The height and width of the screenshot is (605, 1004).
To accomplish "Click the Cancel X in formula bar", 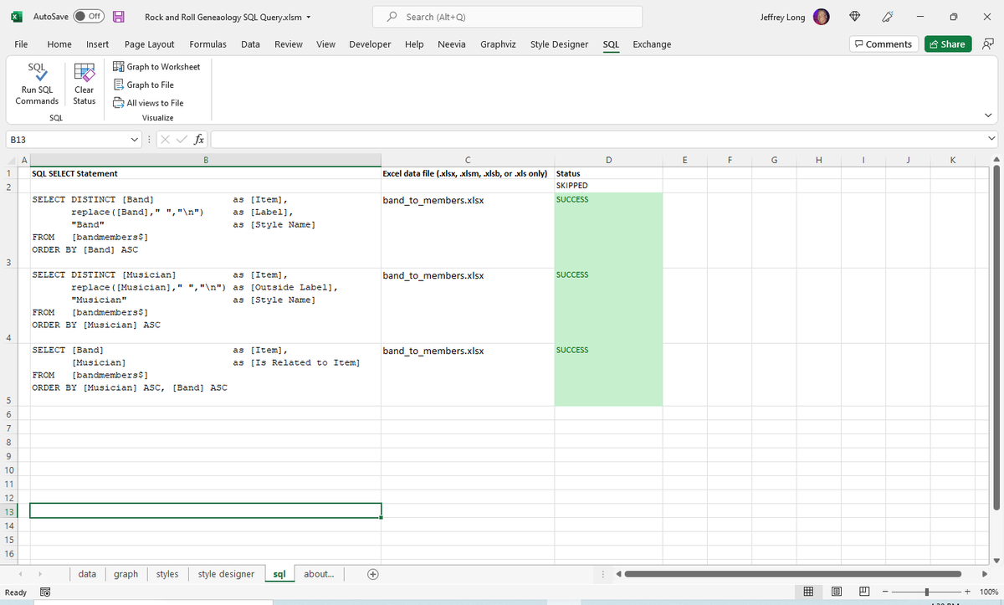I will click(x=166, y=139).
